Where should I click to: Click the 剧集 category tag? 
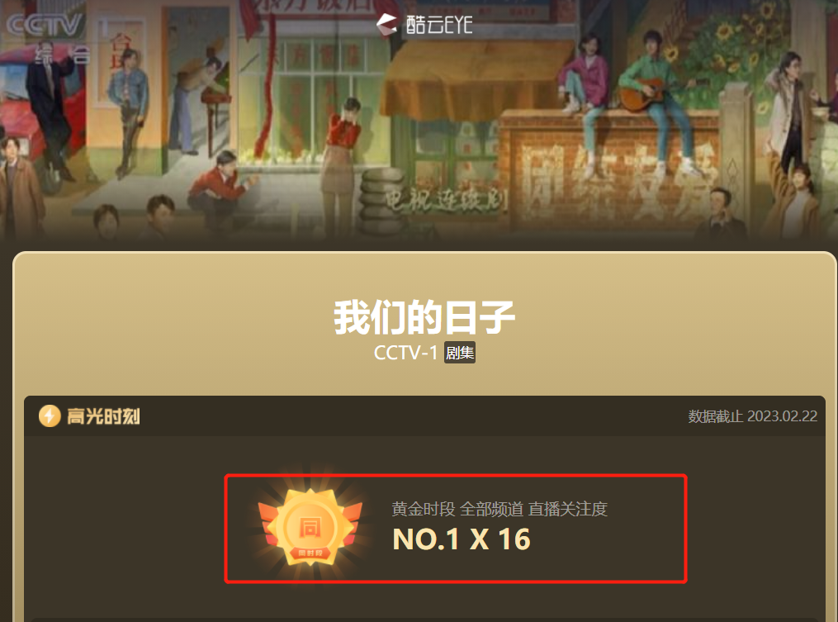click(460, 353)
